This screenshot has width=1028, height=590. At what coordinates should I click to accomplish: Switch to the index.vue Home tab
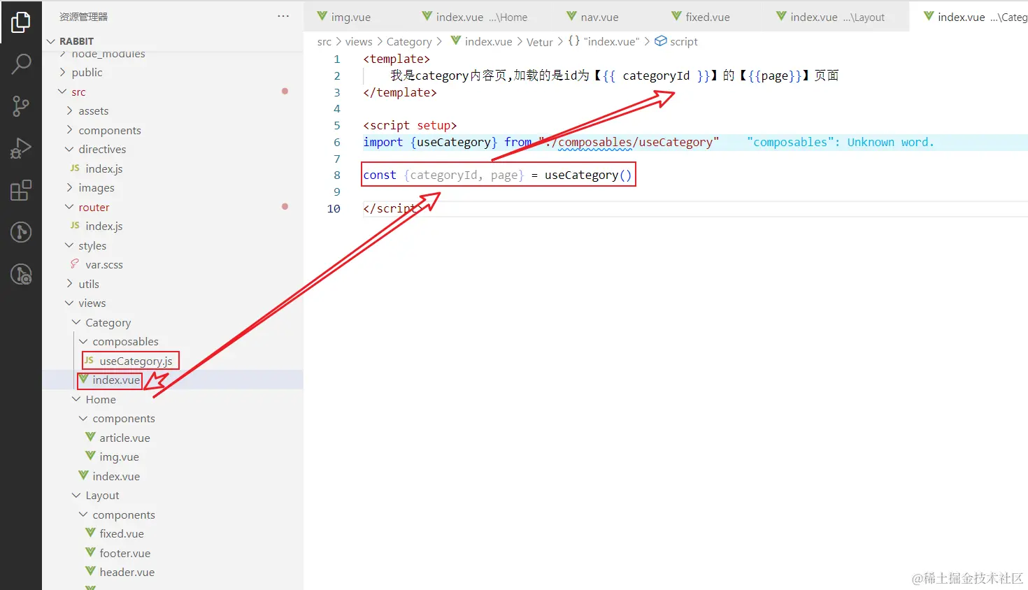pos(482,17)
